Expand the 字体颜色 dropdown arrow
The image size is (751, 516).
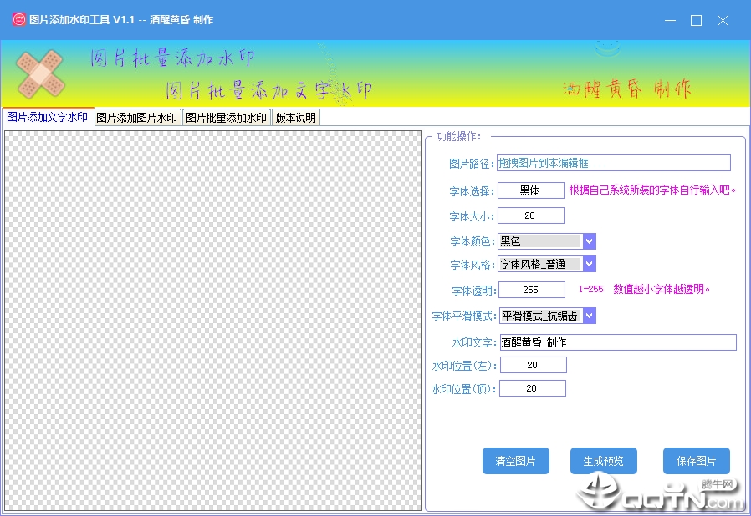point(589,241)
